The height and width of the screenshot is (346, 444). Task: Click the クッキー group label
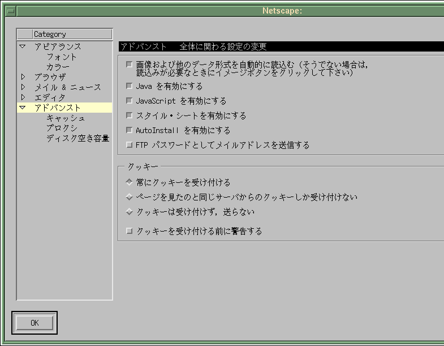click(x=143, y=166)
